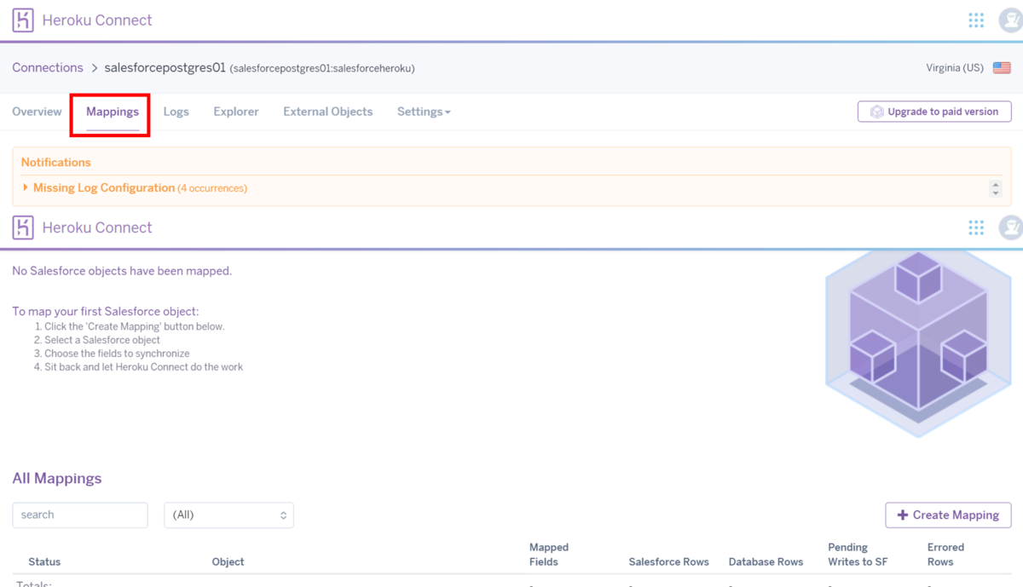Click the Virginia (US) region label
This screenshot has height=587, width=1023.
pyautogui.click(x=955, y=68)
